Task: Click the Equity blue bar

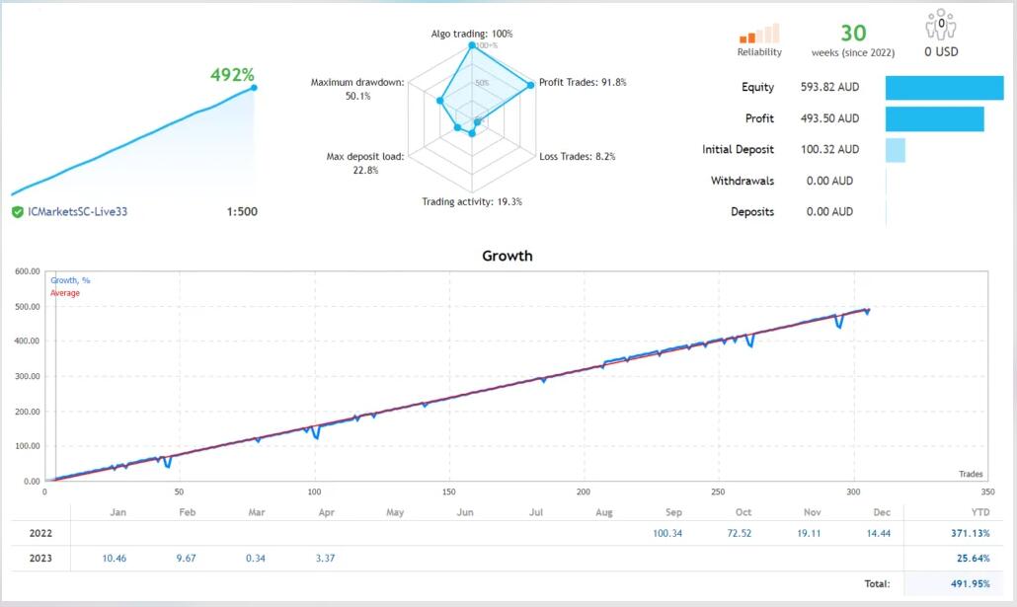Action: (946, 87)
